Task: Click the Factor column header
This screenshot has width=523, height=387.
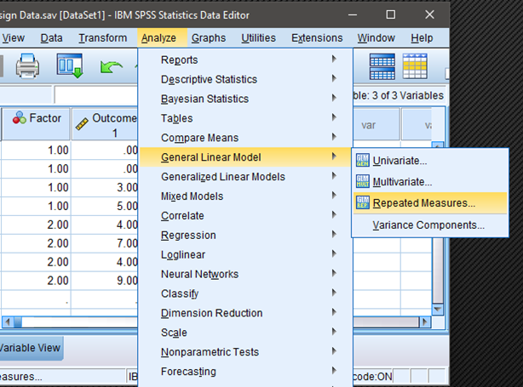Action: [36, 123]
